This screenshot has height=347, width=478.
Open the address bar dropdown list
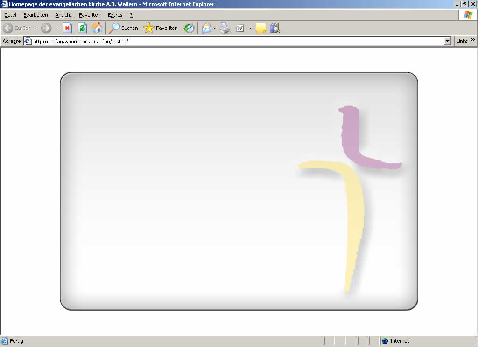point(448,41)
